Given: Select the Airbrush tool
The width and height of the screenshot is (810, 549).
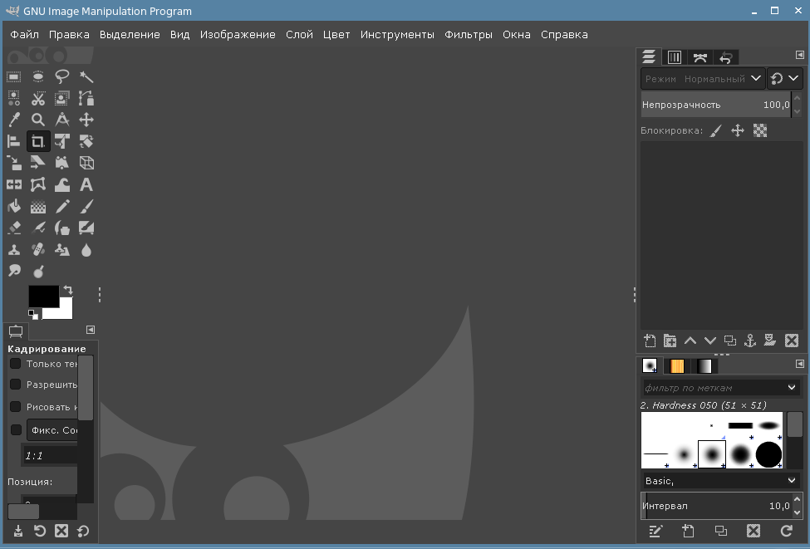Looking at the screenshot, I should click(38, 228).
